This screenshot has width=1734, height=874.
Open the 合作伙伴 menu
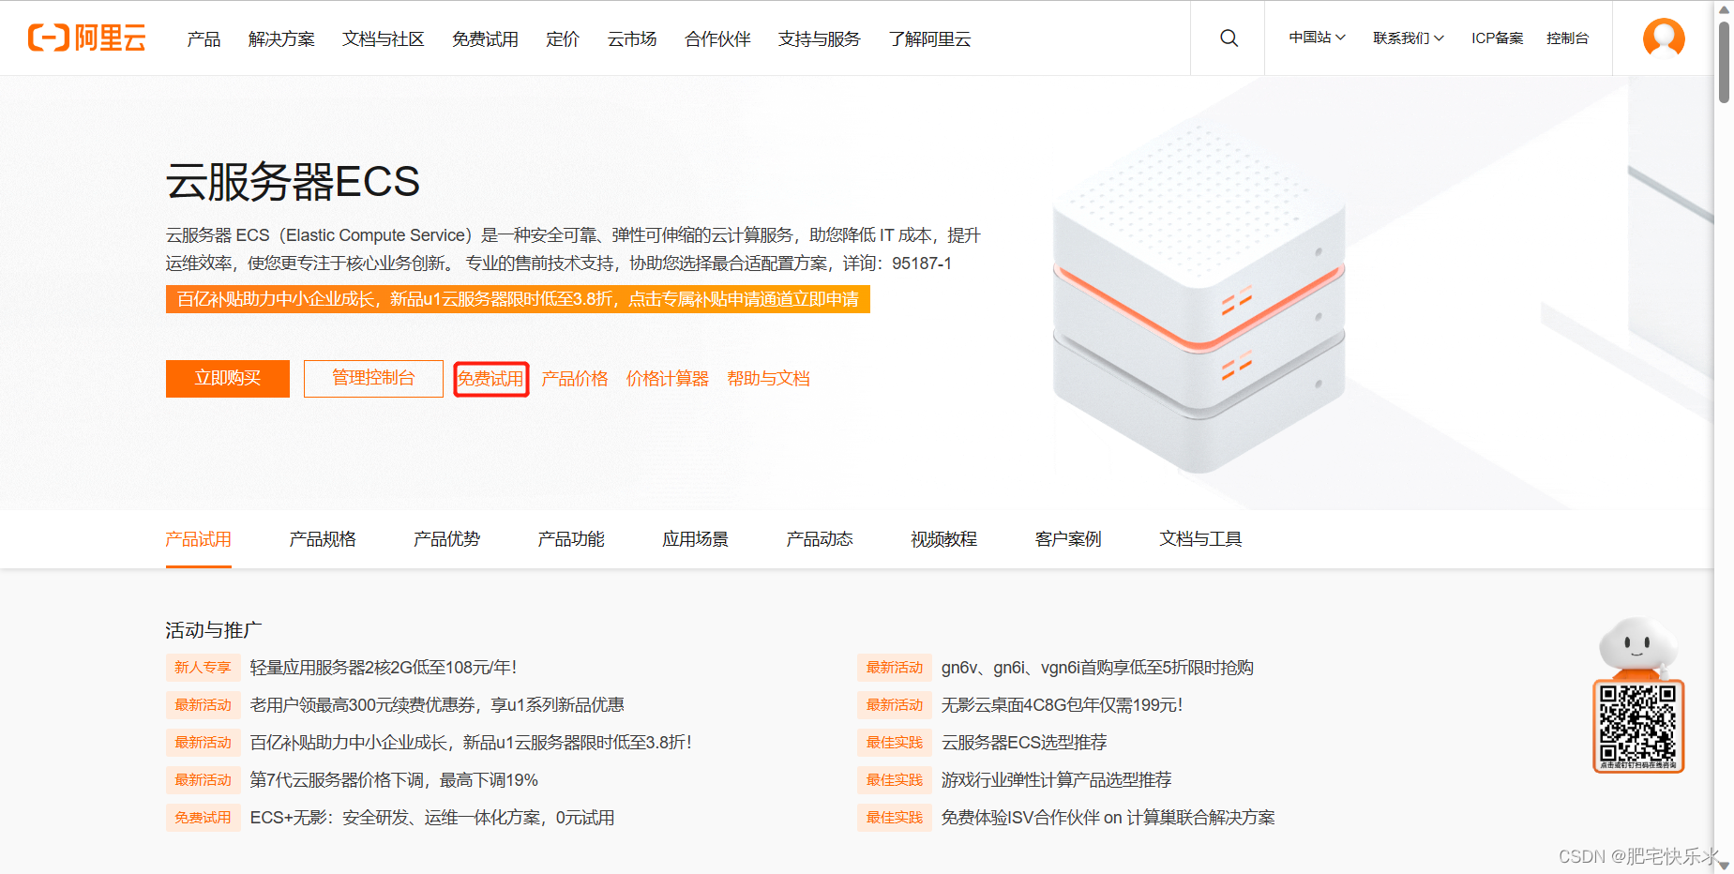click(x=717, y=38)
